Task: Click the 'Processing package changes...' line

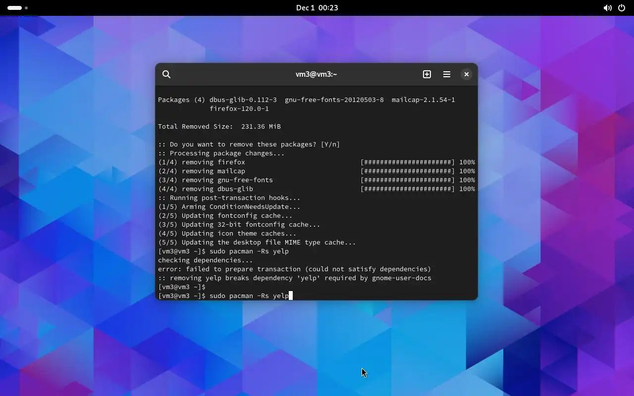Action: pos(221,153)
